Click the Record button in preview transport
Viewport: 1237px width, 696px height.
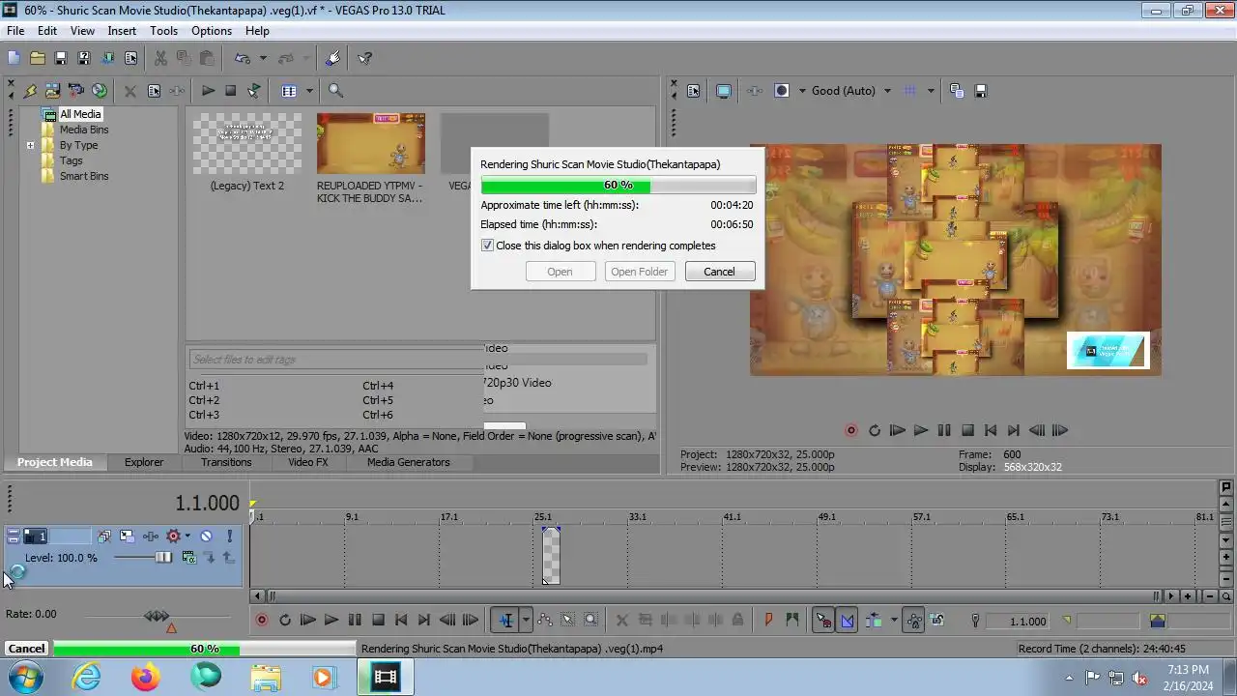click(x=851, y=431)
